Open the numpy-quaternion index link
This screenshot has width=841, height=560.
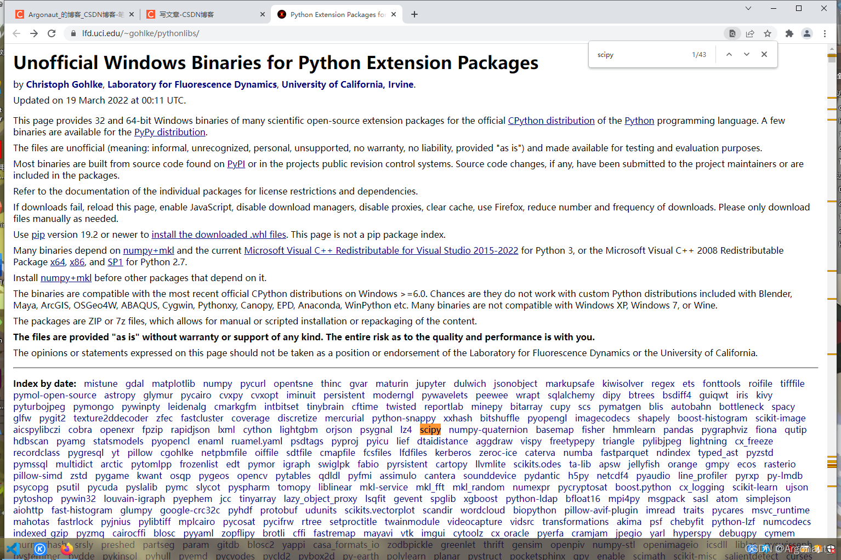(x=488, y=430)
